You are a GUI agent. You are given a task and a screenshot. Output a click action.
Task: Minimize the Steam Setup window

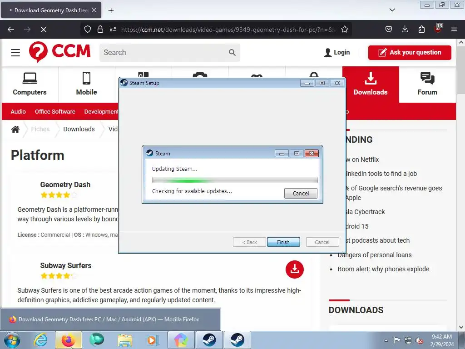click(x=307, y=83)
